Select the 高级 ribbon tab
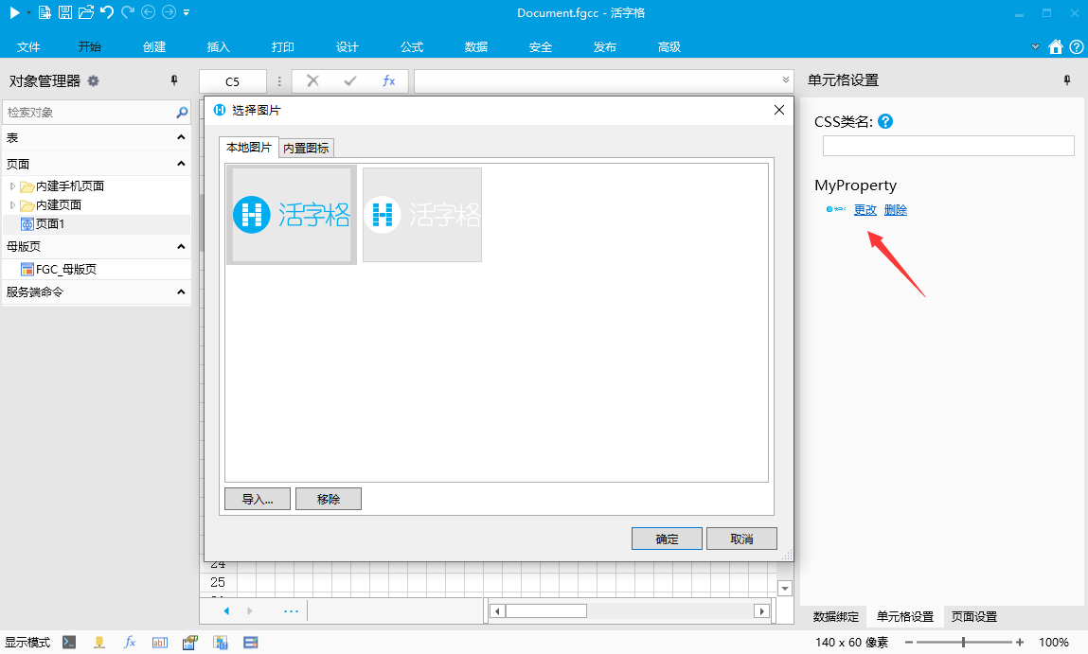 (669, 46)
